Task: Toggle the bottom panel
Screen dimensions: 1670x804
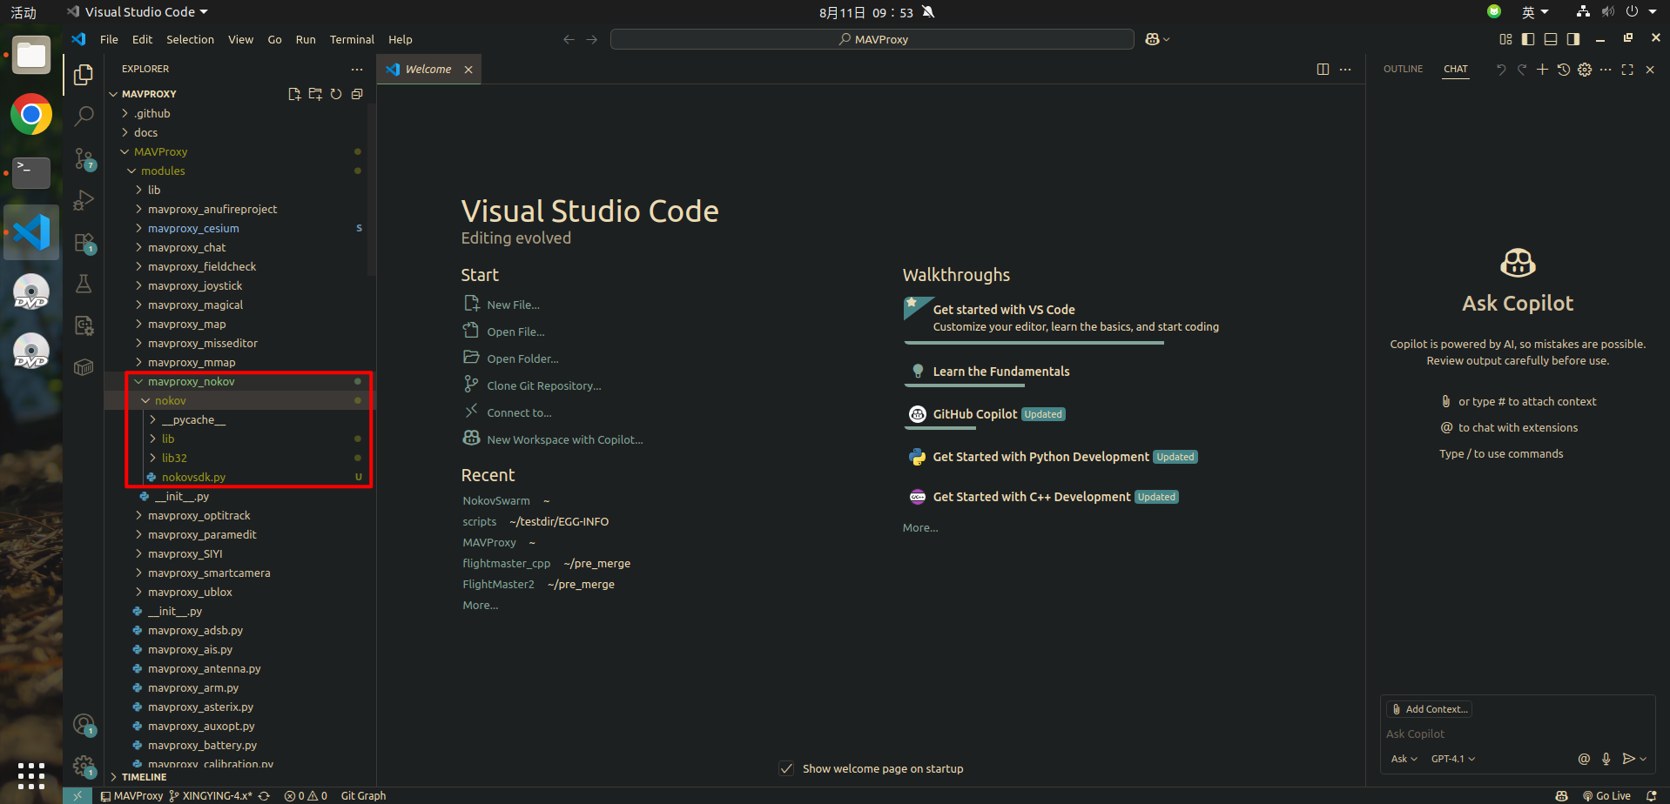Action: pos(1551,39)
